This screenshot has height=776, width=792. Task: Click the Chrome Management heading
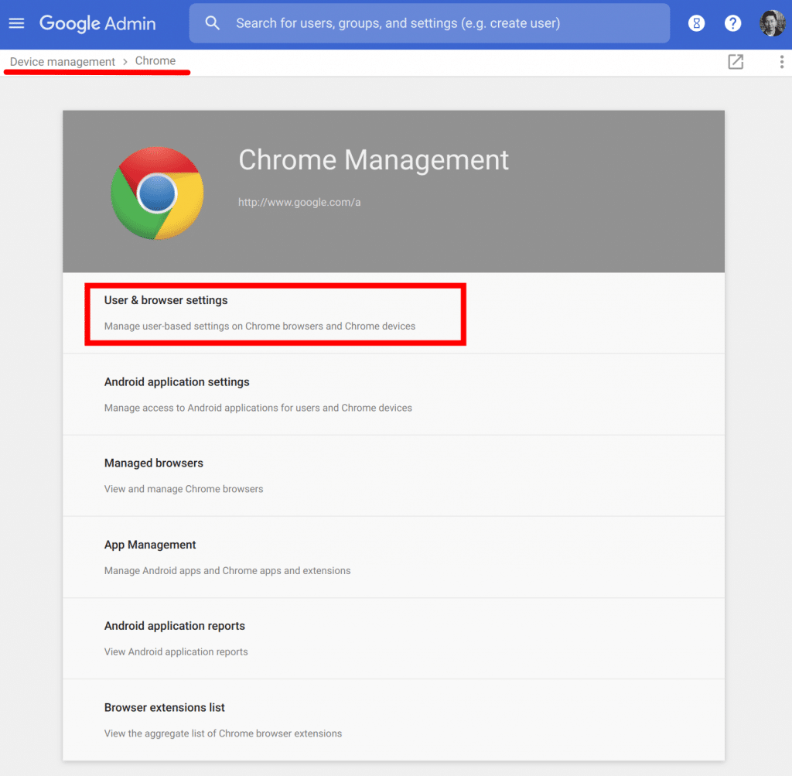(374, 160)
